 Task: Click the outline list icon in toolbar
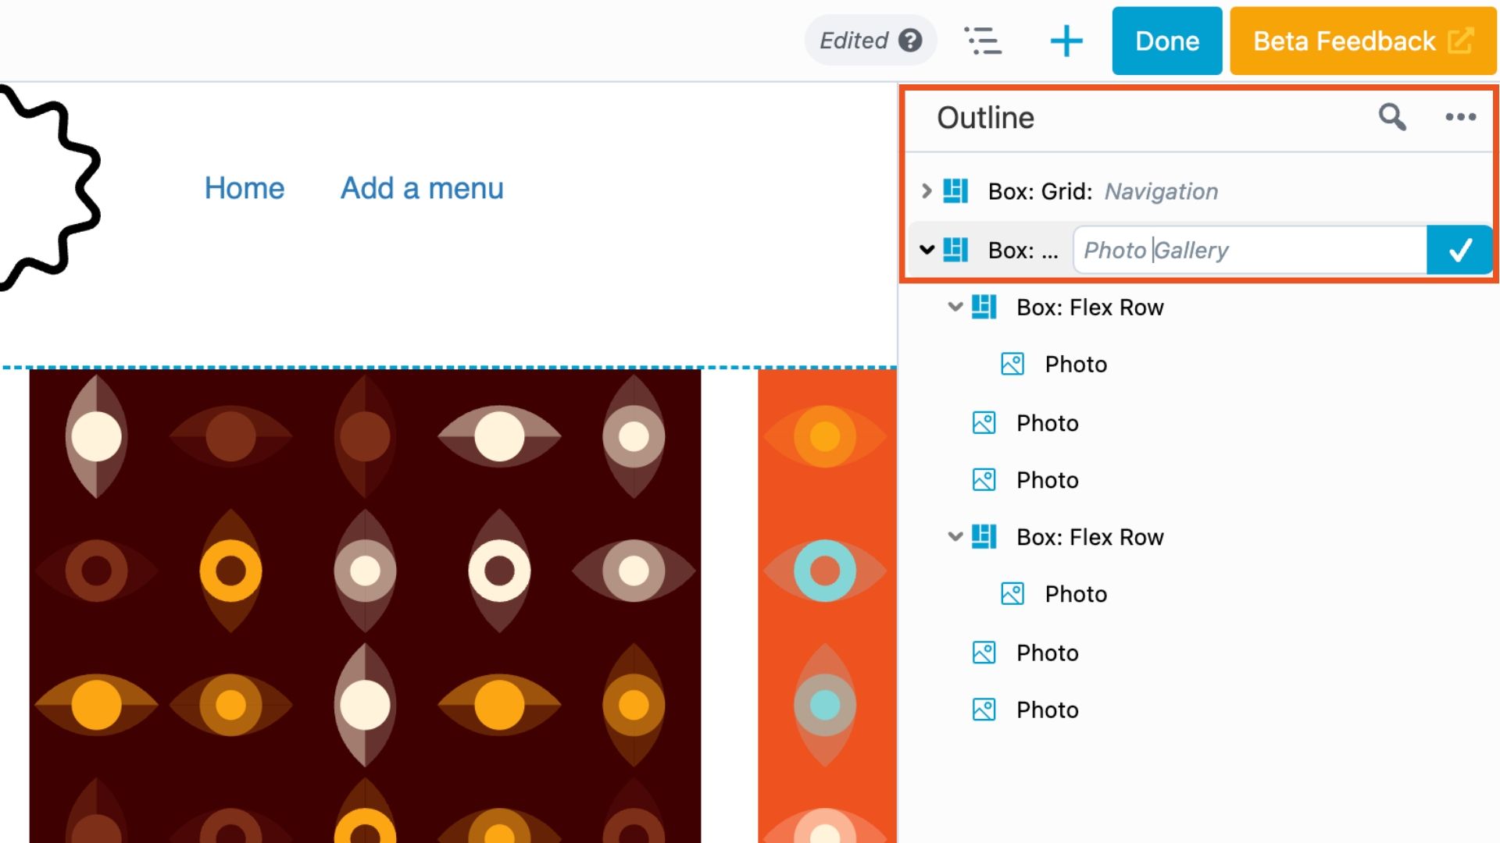click(983, 41)
